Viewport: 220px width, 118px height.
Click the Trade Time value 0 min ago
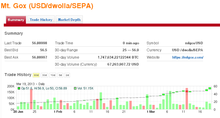(x=131, y=43)
